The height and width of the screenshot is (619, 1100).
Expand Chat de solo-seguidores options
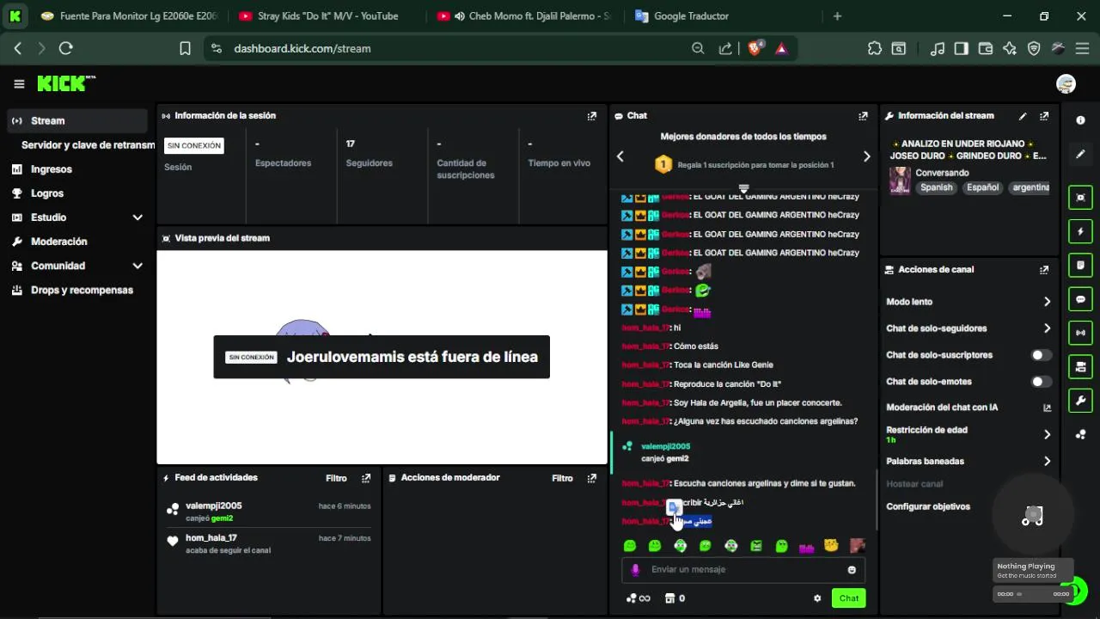(x=1047, y=328)
